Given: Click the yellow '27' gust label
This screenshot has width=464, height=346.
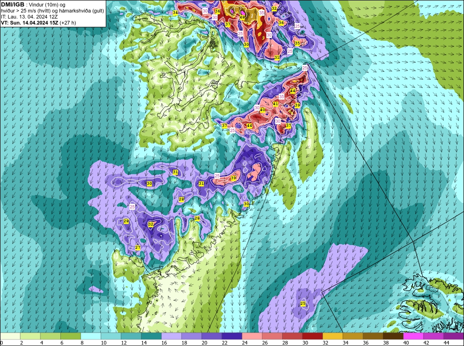Looking at the screenshot, I should (138, 248).
